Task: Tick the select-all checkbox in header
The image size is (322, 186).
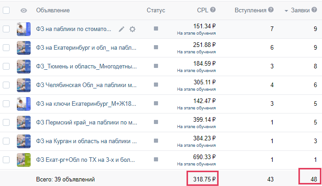Action: click(x=6, y=10)
